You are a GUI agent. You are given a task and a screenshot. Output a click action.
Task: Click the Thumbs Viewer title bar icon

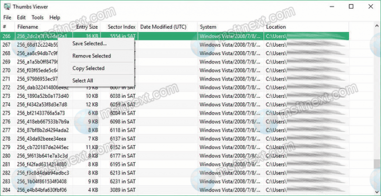pos(7,6)
